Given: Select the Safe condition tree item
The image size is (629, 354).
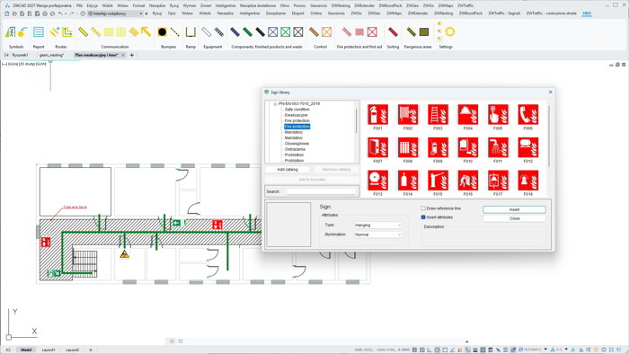Looking at the screenshot, I should pyautogui.click(x=297, y=110).
